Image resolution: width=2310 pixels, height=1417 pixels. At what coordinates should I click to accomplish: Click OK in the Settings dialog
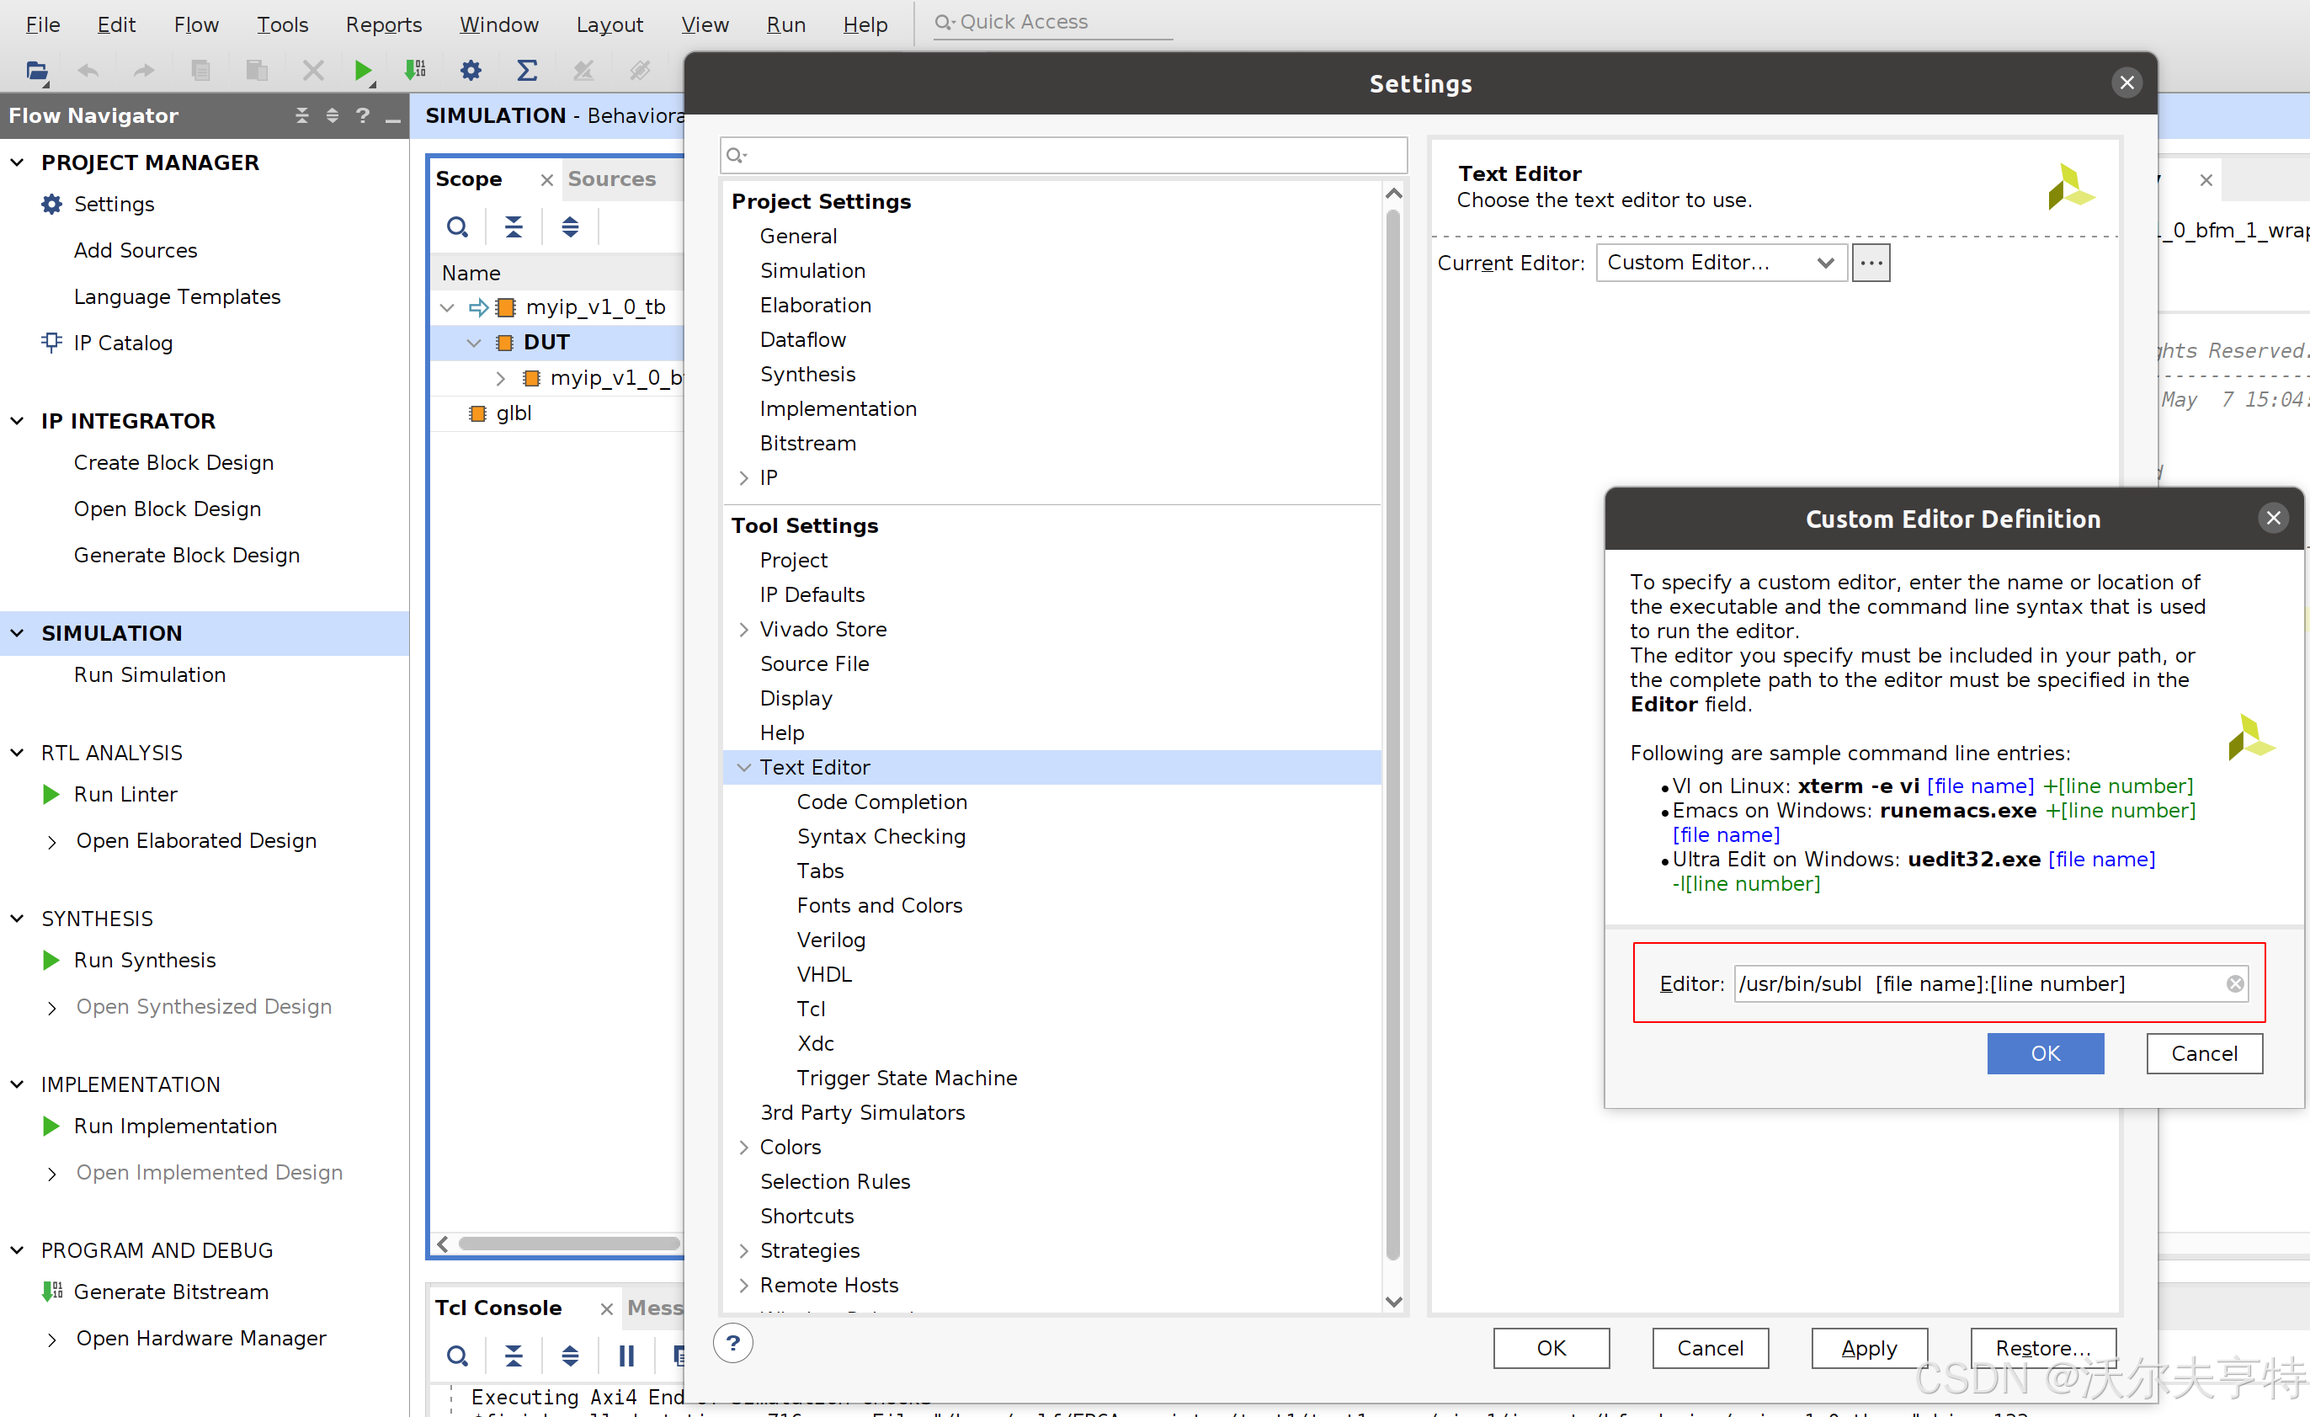coord(1551,1348)
